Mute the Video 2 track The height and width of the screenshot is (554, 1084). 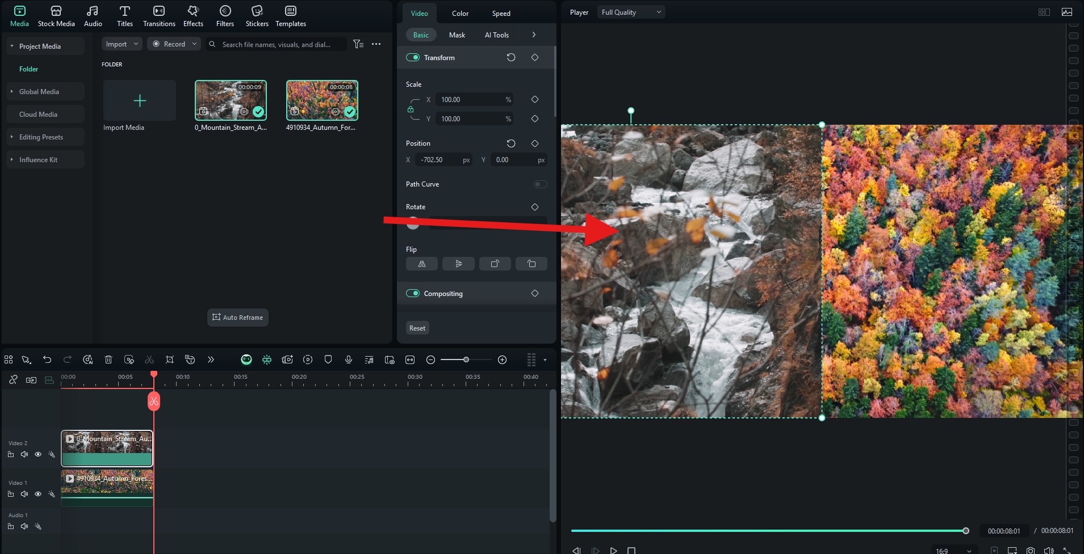(24, 454)
